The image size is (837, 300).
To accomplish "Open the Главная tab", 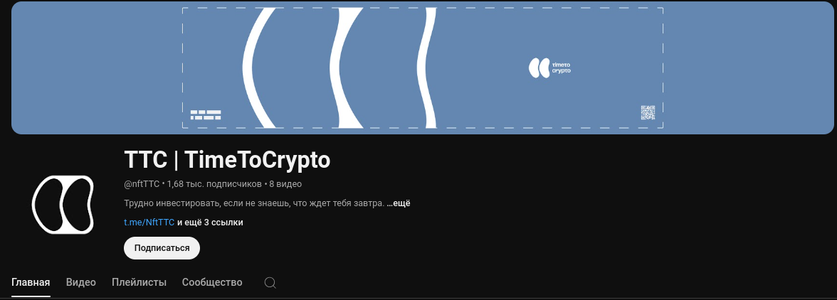I will tap(31, 282).
